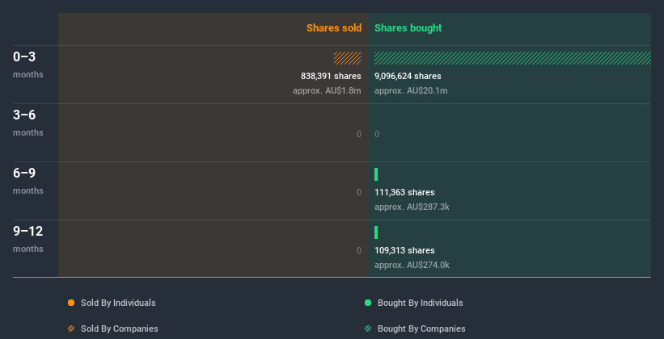Image resolution: width=664 pixels, height=339 pixels.
Task: Click the 9–12 months shares sold zero
Action: tap(358, 251)
